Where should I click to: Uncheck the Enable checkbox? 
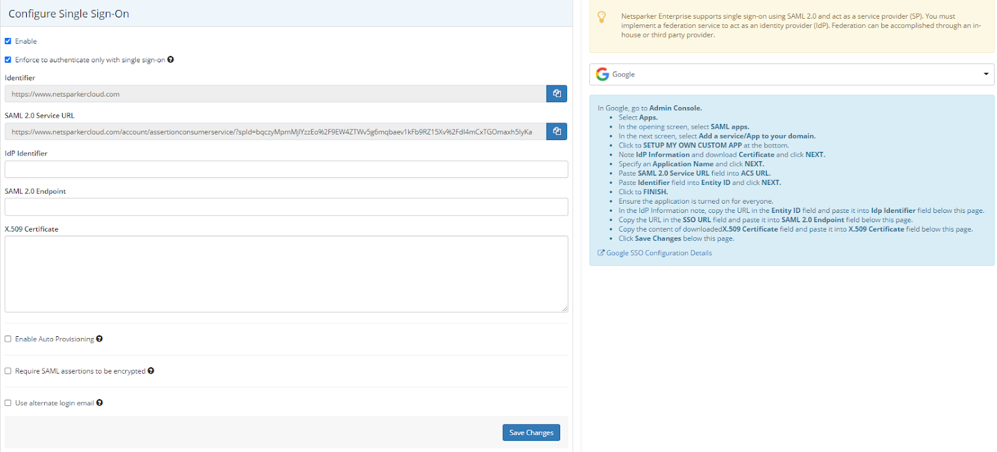pyautogui.click(x=8, y=41)
